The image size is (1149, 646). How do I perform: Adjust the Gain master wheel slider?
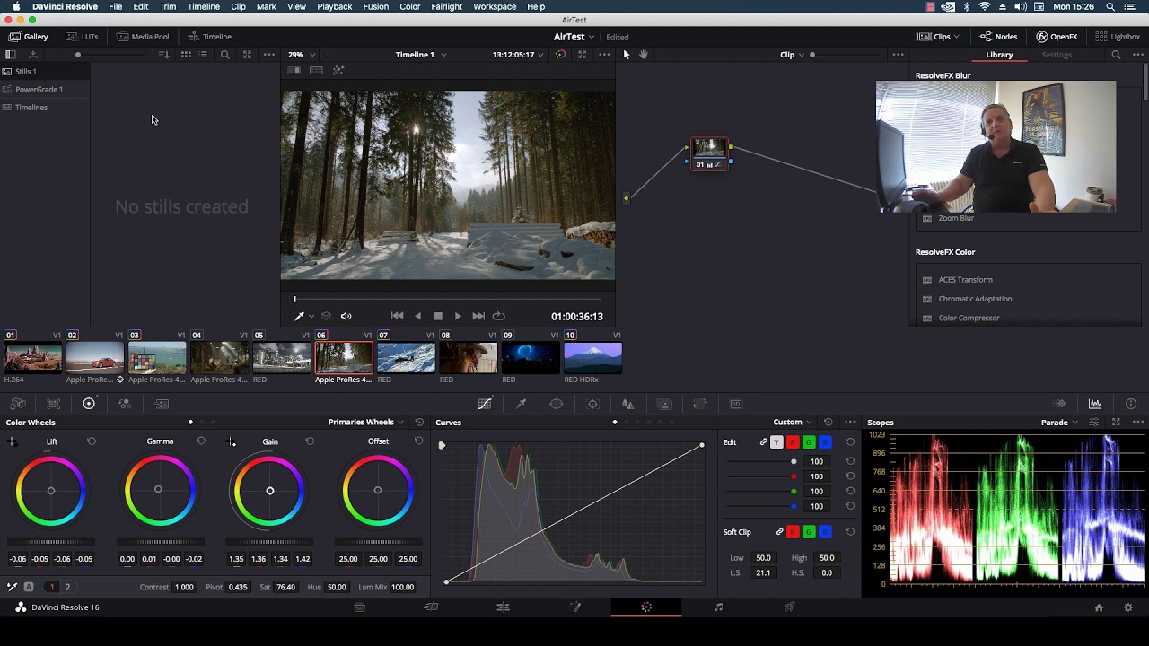pyautogui.click(x=269, y=542)
